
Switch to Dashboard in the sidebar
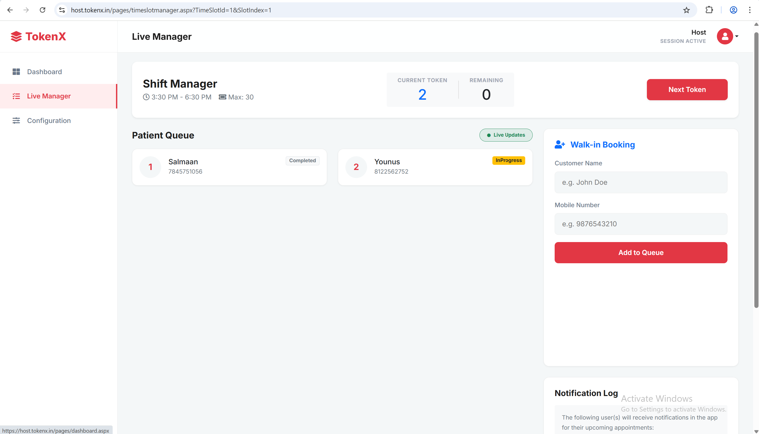tap(44, 72)
